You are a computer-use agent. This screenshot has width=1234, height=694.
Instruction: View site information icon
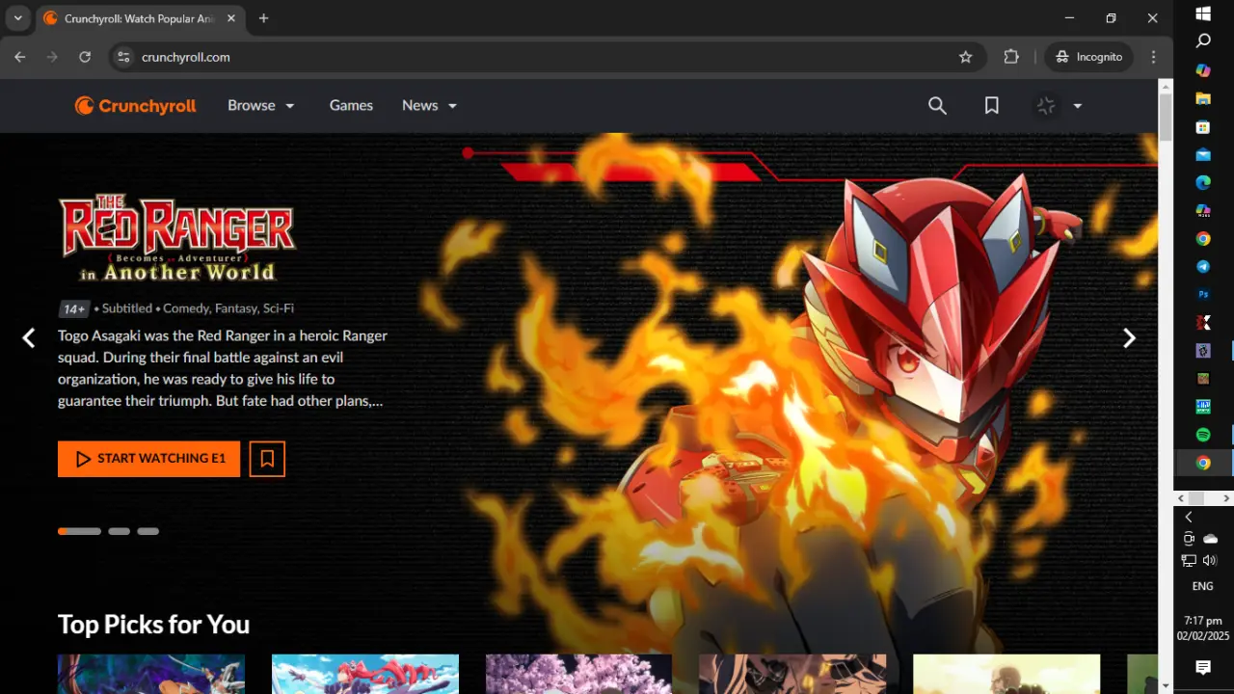pyautogui.click(x=122, y=57)
